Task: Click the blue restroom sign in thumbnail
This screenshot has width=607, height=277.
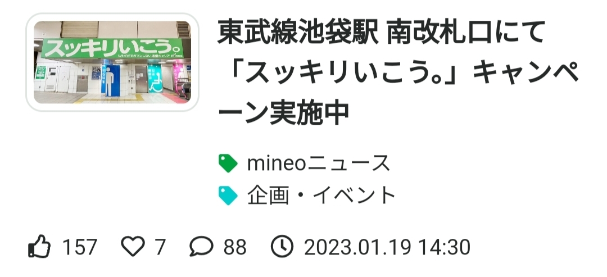Action: point(111,80)
